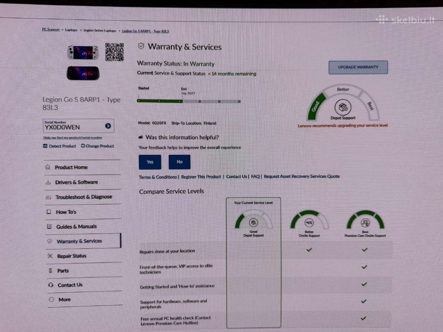This screenshot has height=332, width=443.
Task: Open Register This Product link
Action: click(201, 177)
